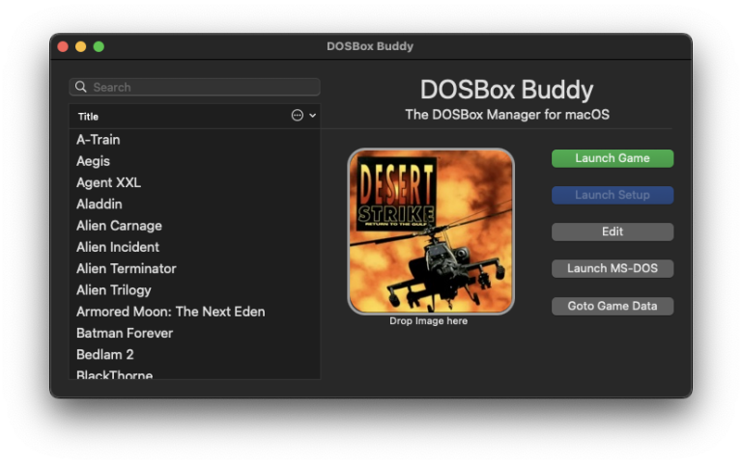
Task: Expand the chevron dropdown in Title header
Action: click(313, 116)
